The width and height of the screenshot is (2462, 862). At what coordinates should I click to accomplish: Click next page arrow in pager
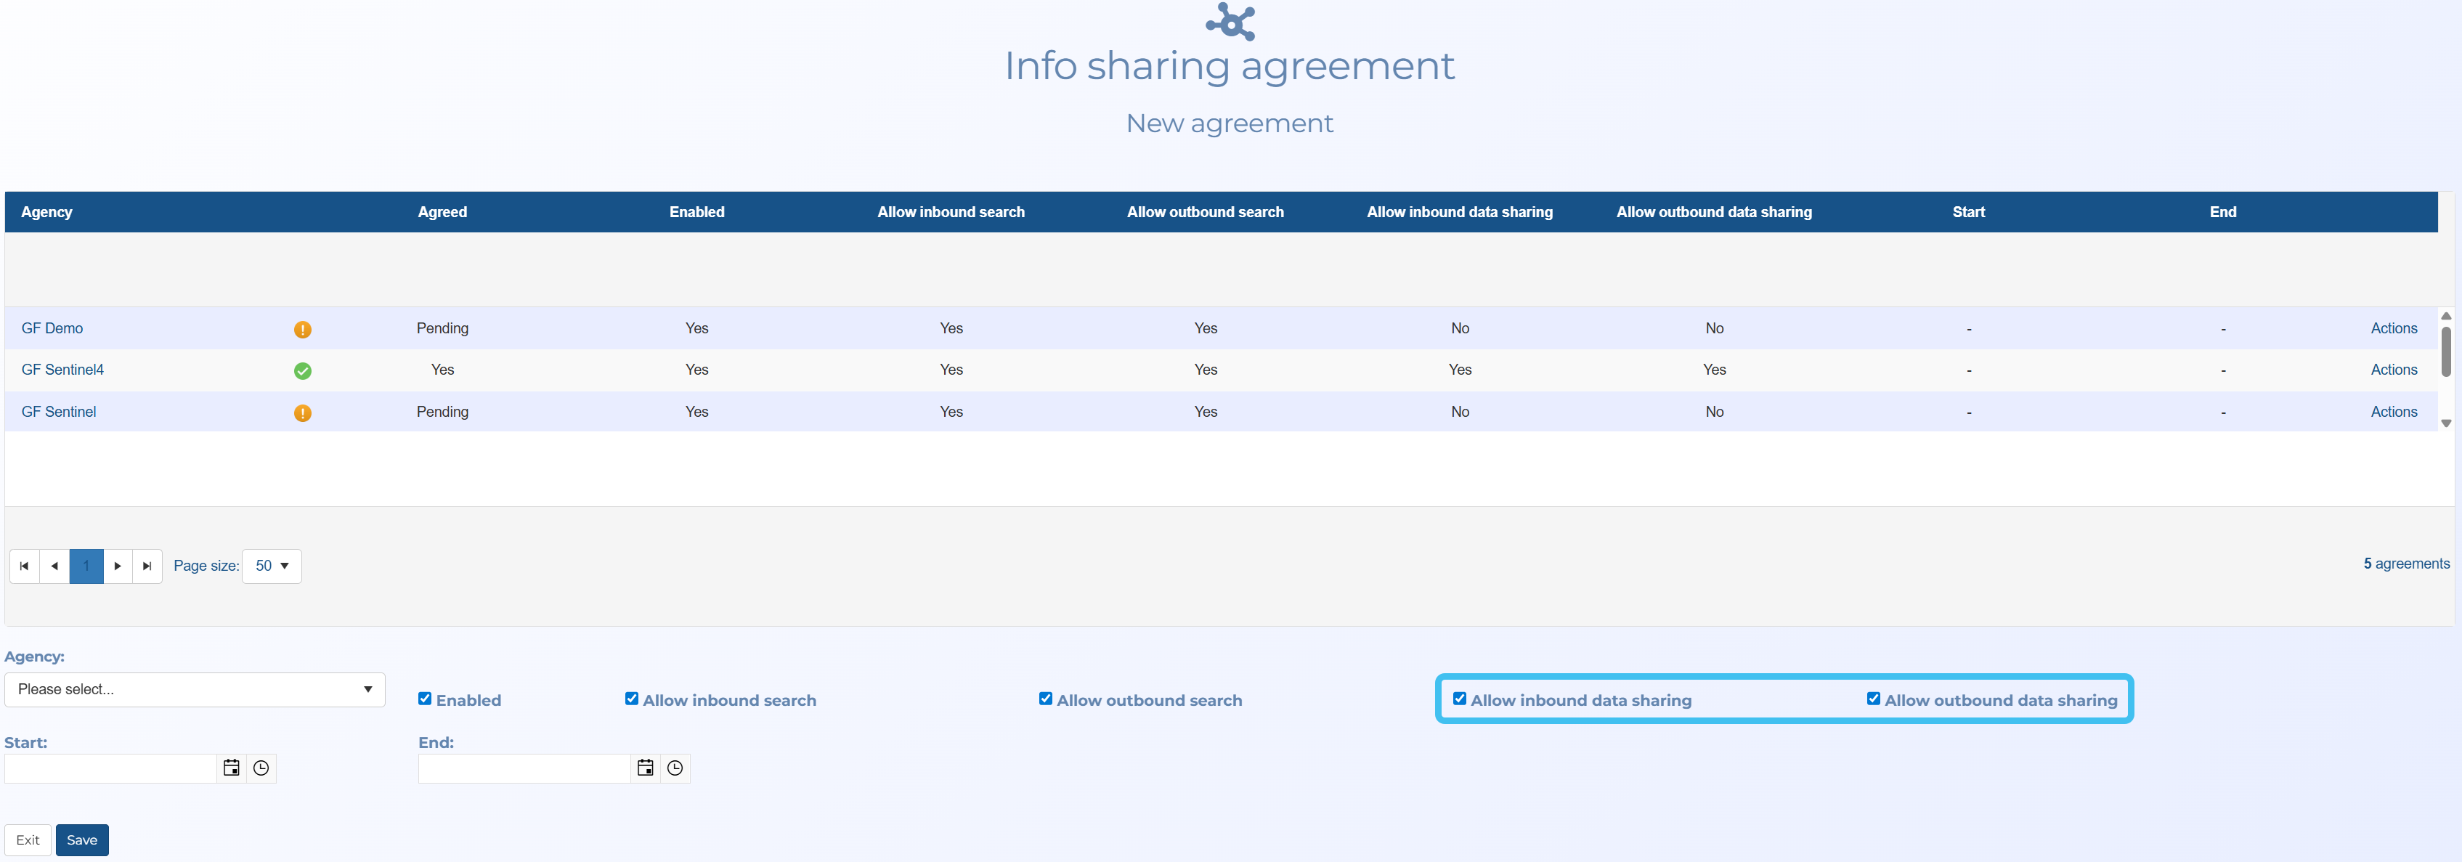click(117, 566)
